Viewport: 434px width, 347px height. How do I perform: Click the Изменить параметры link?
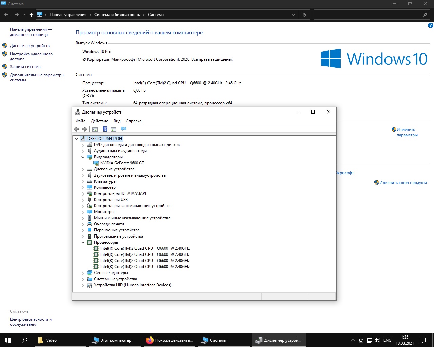[407, 132]
